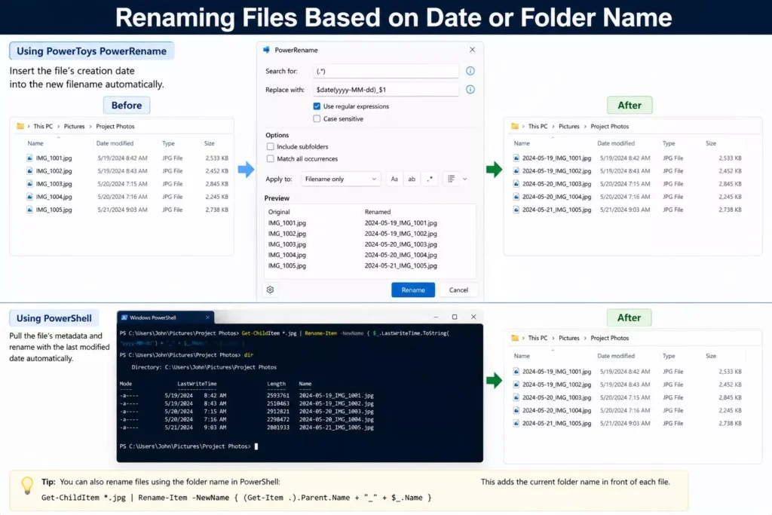Viewport: 772px width, 515px height.
Task: Click the Replace with input field
Action: coord(385,90)
